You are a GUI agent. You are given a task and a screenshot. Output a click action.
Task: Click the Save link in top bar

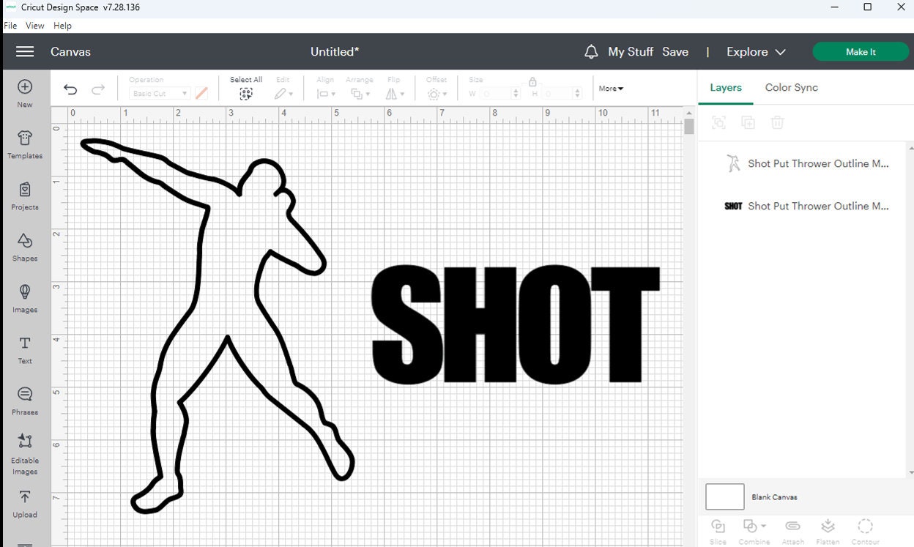pyautogui.click(x=675, y=51)
